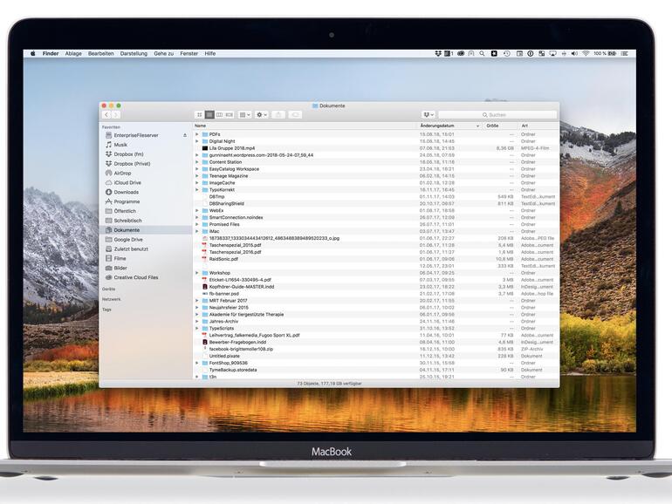Click the Suchen search field
The image size is (672, 504).
pos(497,115)
